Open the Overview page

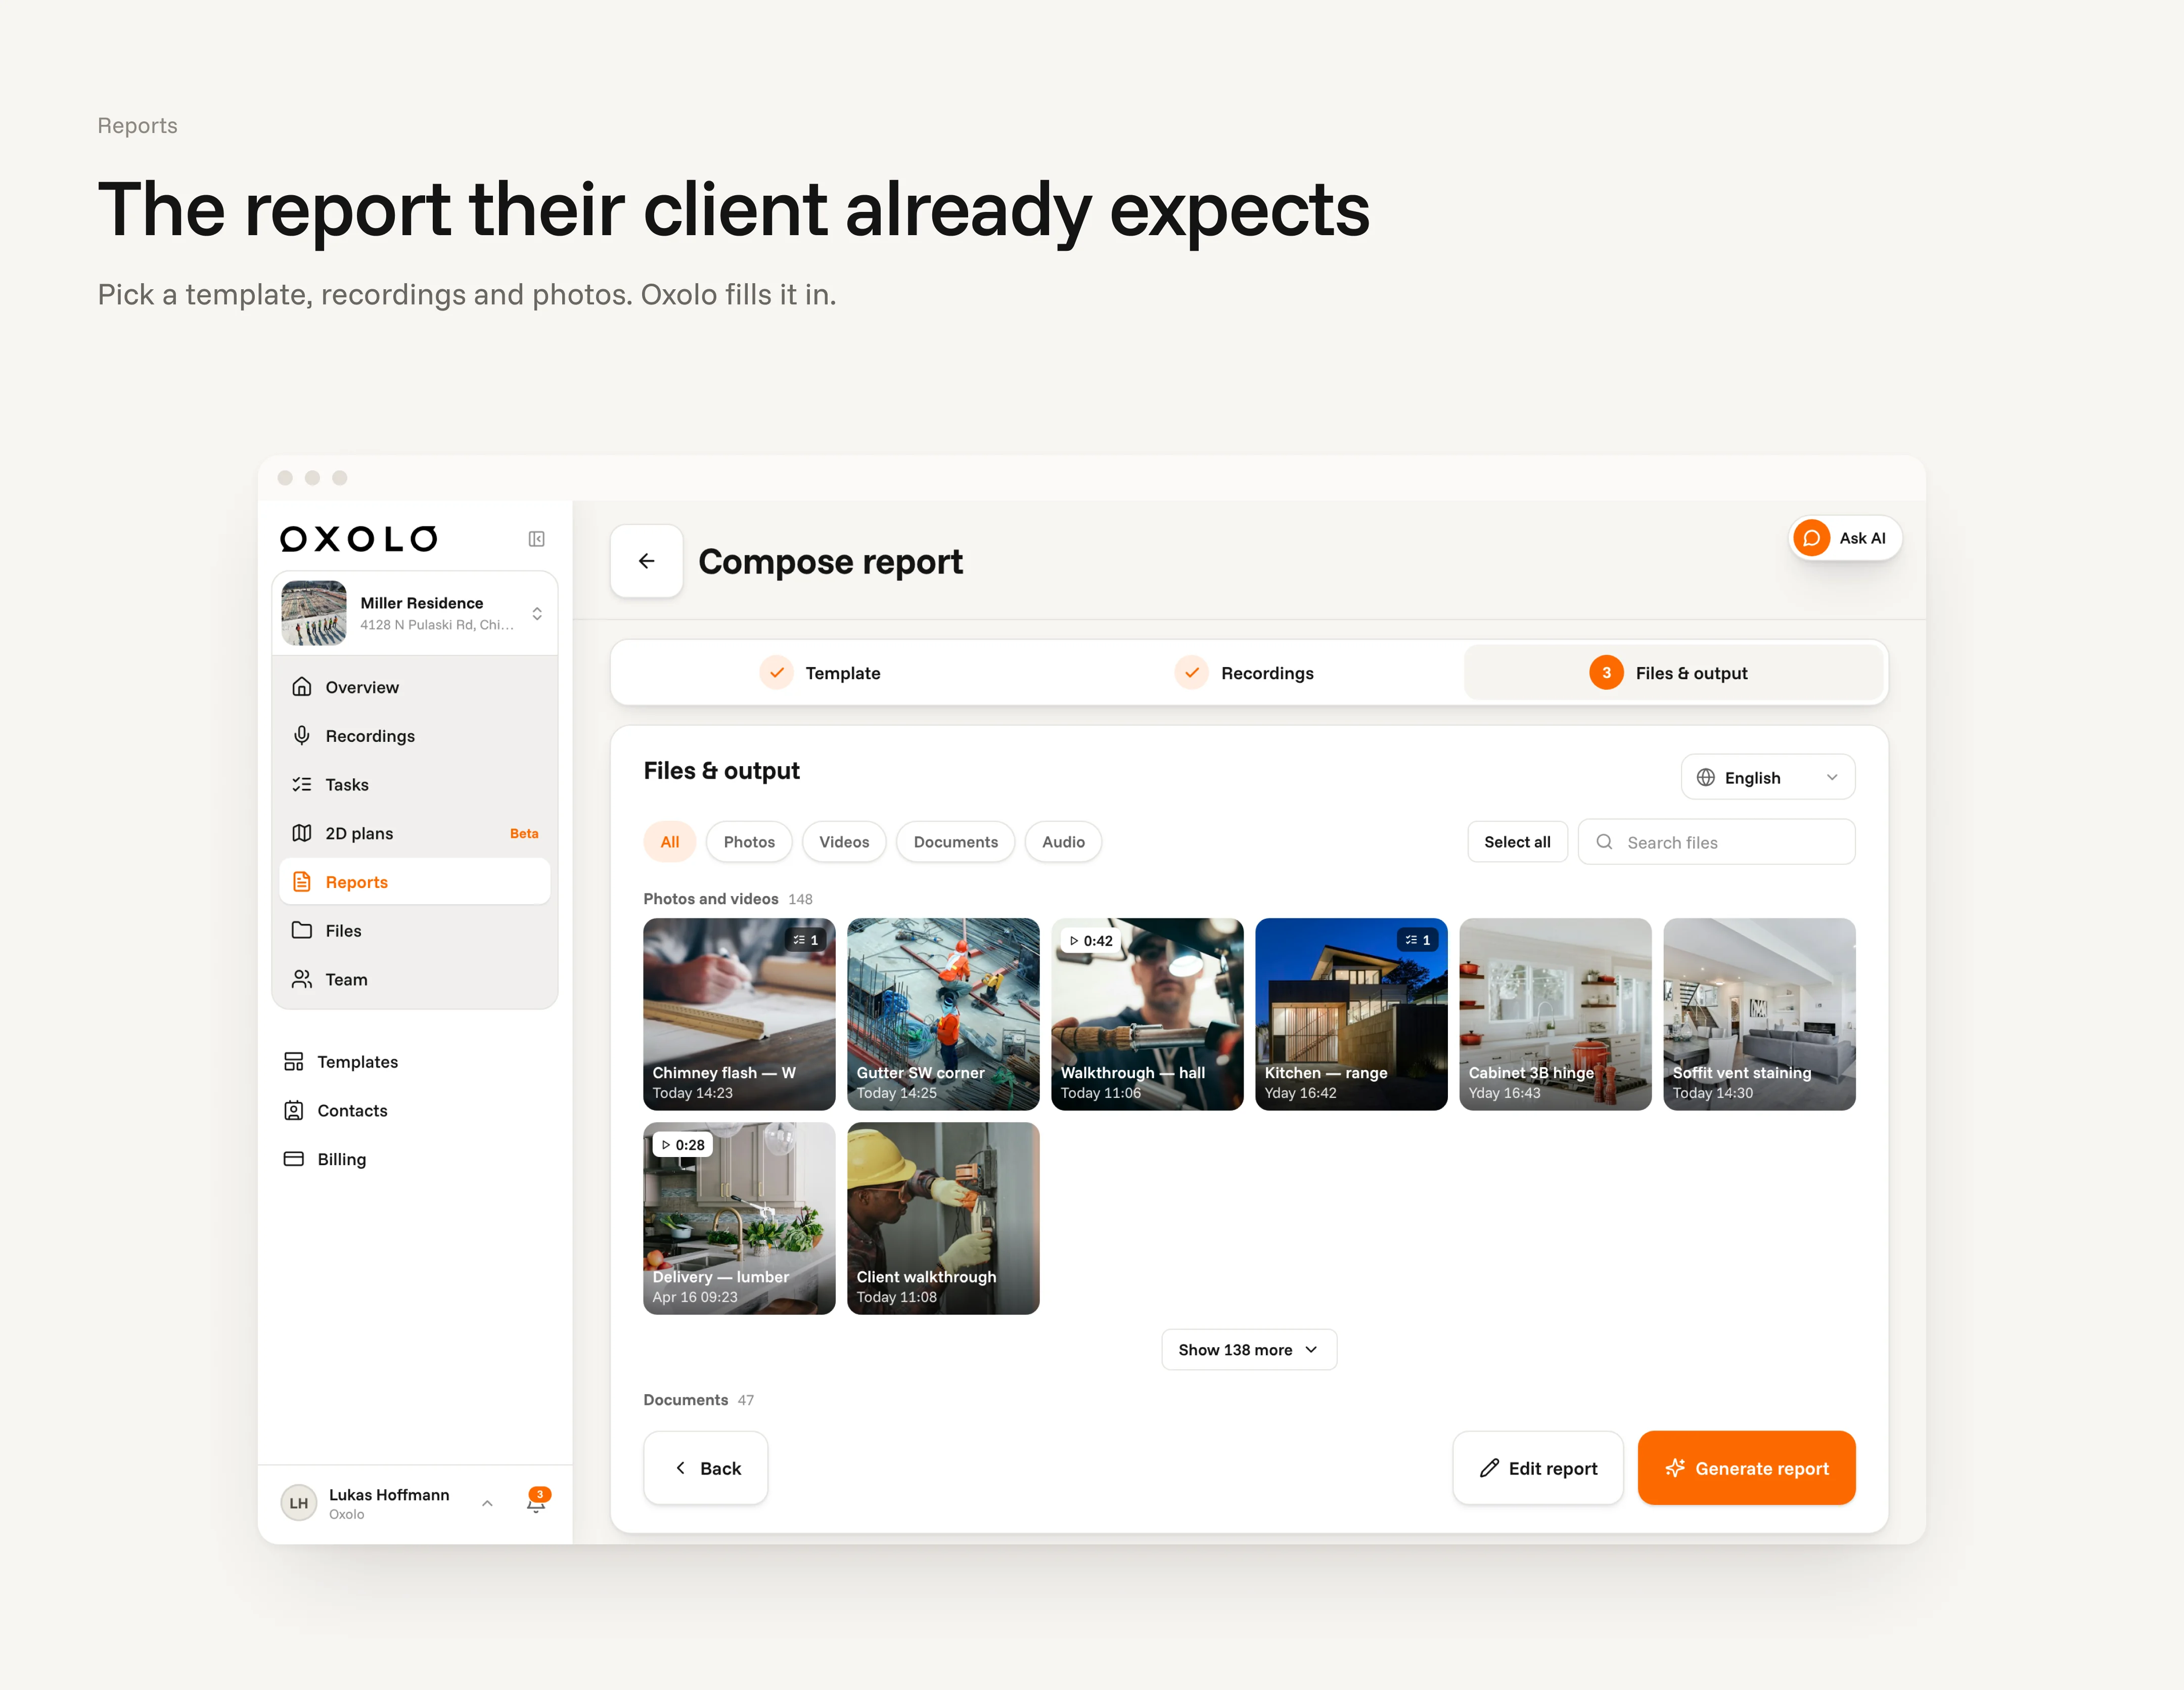(x=415, y=687)
